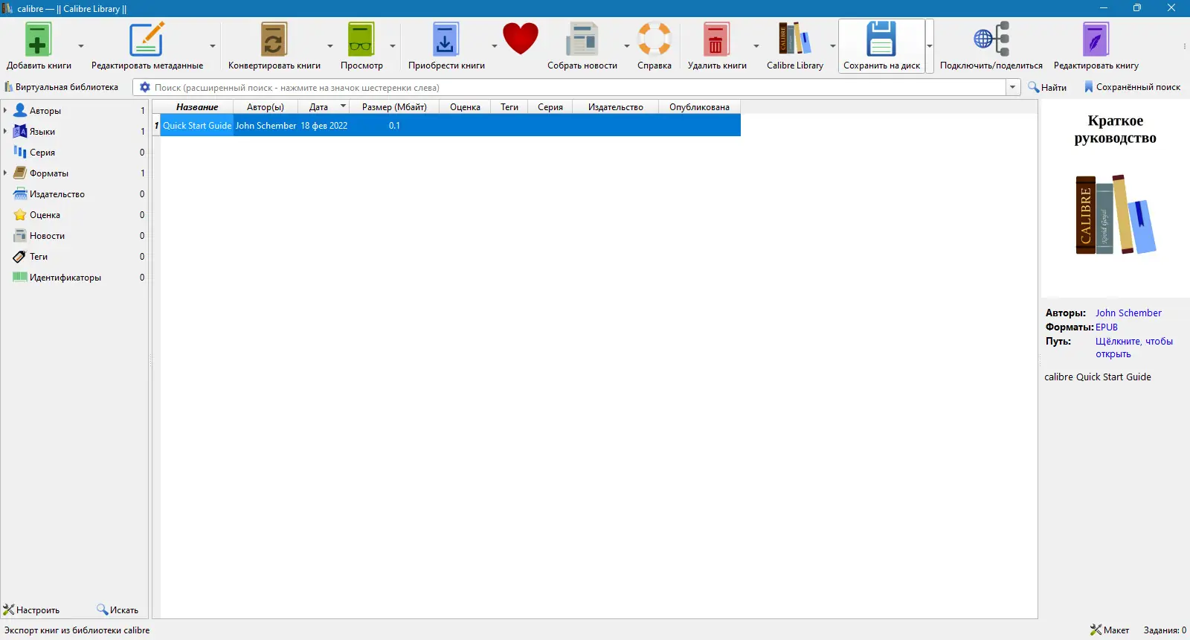Open Saved search (Сохранённый поиск)
Image resolution: width=1190 pixels, height=640 pixels.
click(1132, 87)
